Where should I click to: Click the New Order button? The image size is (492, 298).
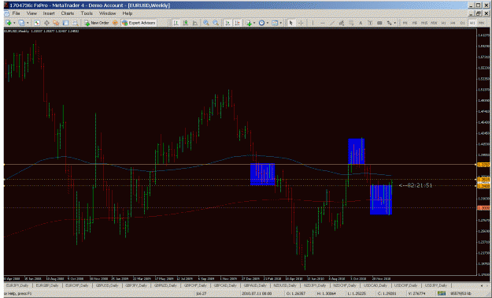pos(96,23)
